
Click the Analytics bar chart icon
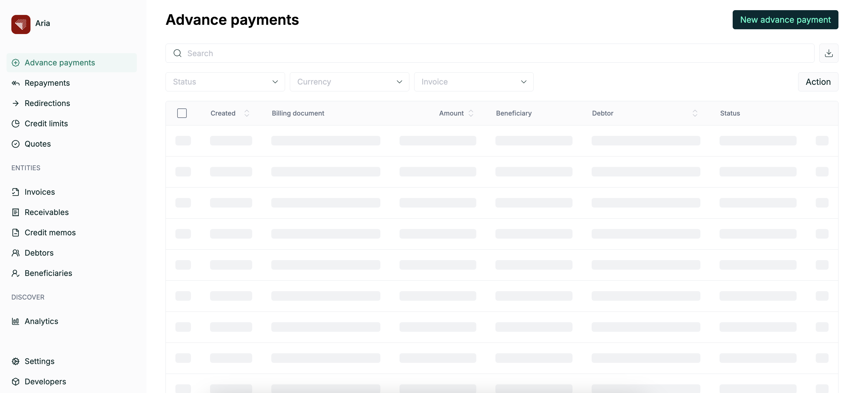click(x=16, y=321)
